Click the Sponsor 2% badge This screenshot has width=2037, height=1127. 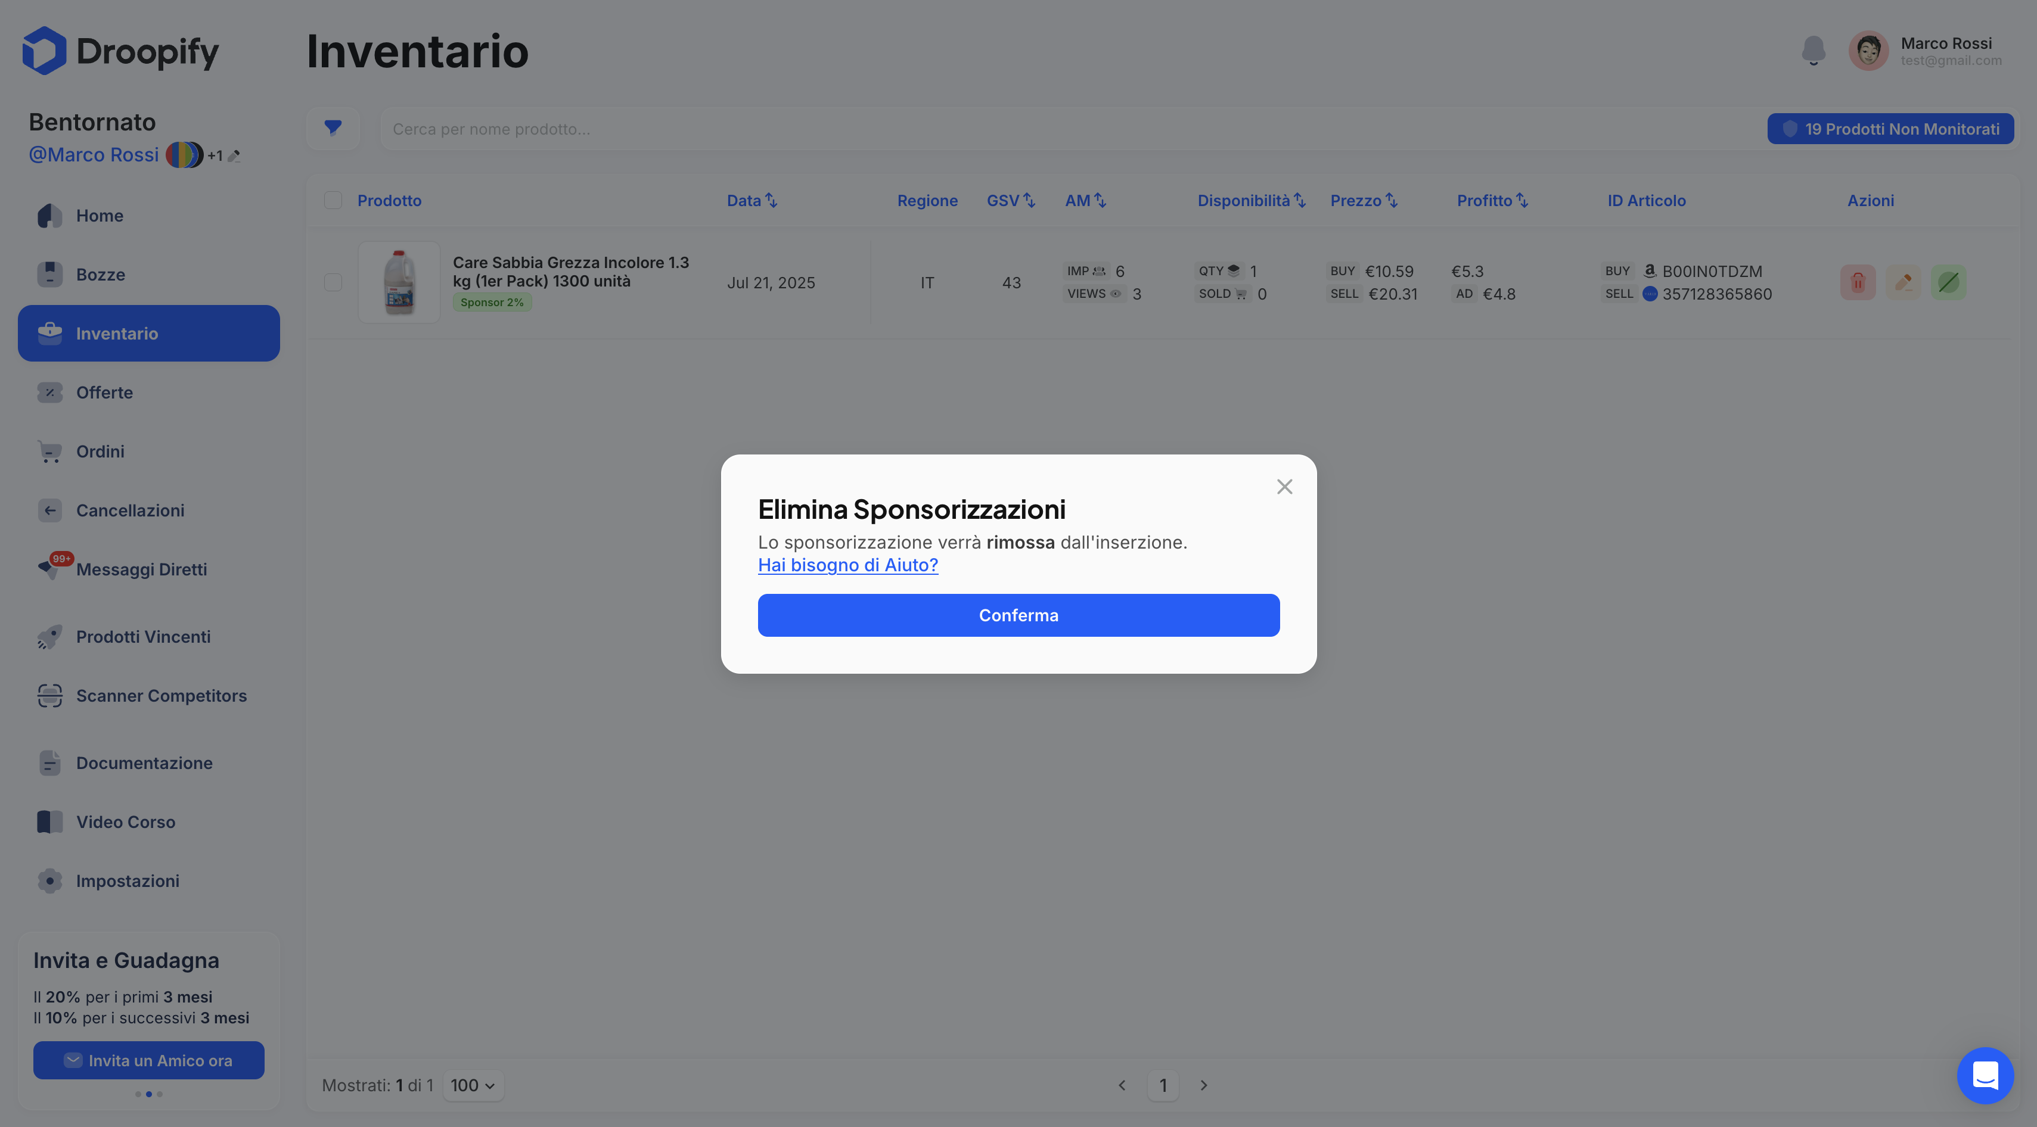click(x=492, y=303)
